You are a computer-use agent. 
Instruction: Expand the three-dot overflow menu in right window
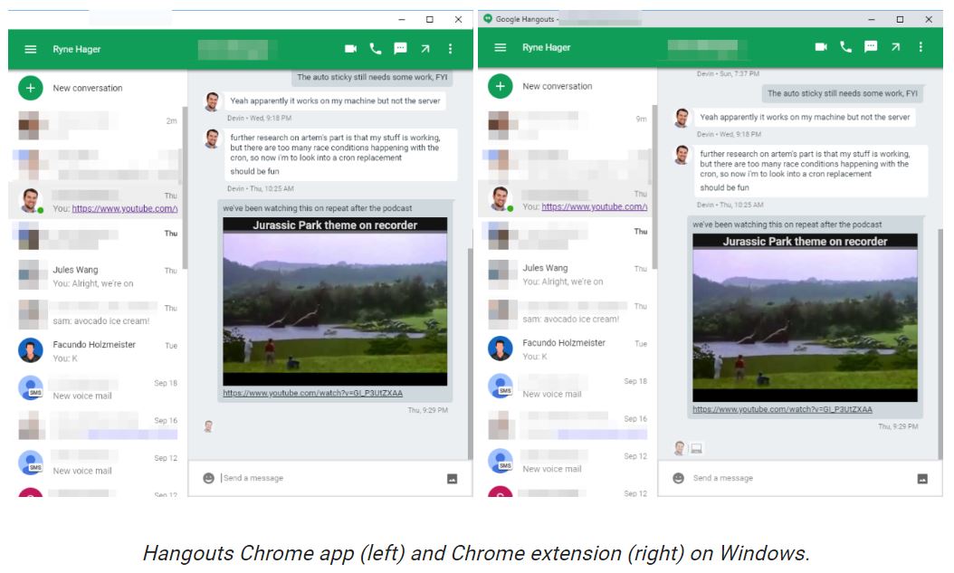coord(921,47)
